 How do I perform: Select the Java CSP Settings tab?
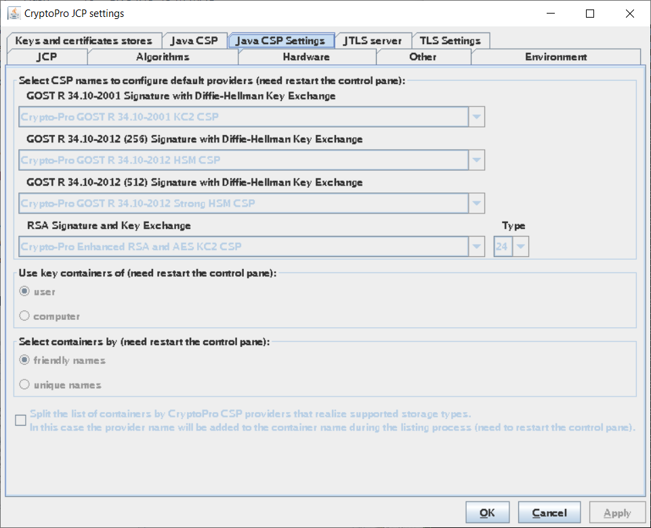(x=281, y=41)
